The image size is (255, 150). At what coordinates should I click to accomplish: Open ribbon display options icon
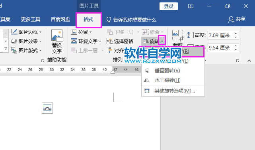(191, 6)
